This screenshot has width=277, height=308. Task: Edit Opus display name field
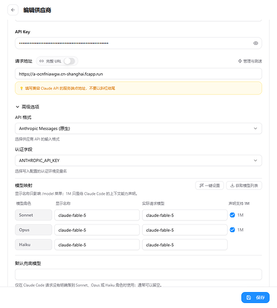(97, 230)
